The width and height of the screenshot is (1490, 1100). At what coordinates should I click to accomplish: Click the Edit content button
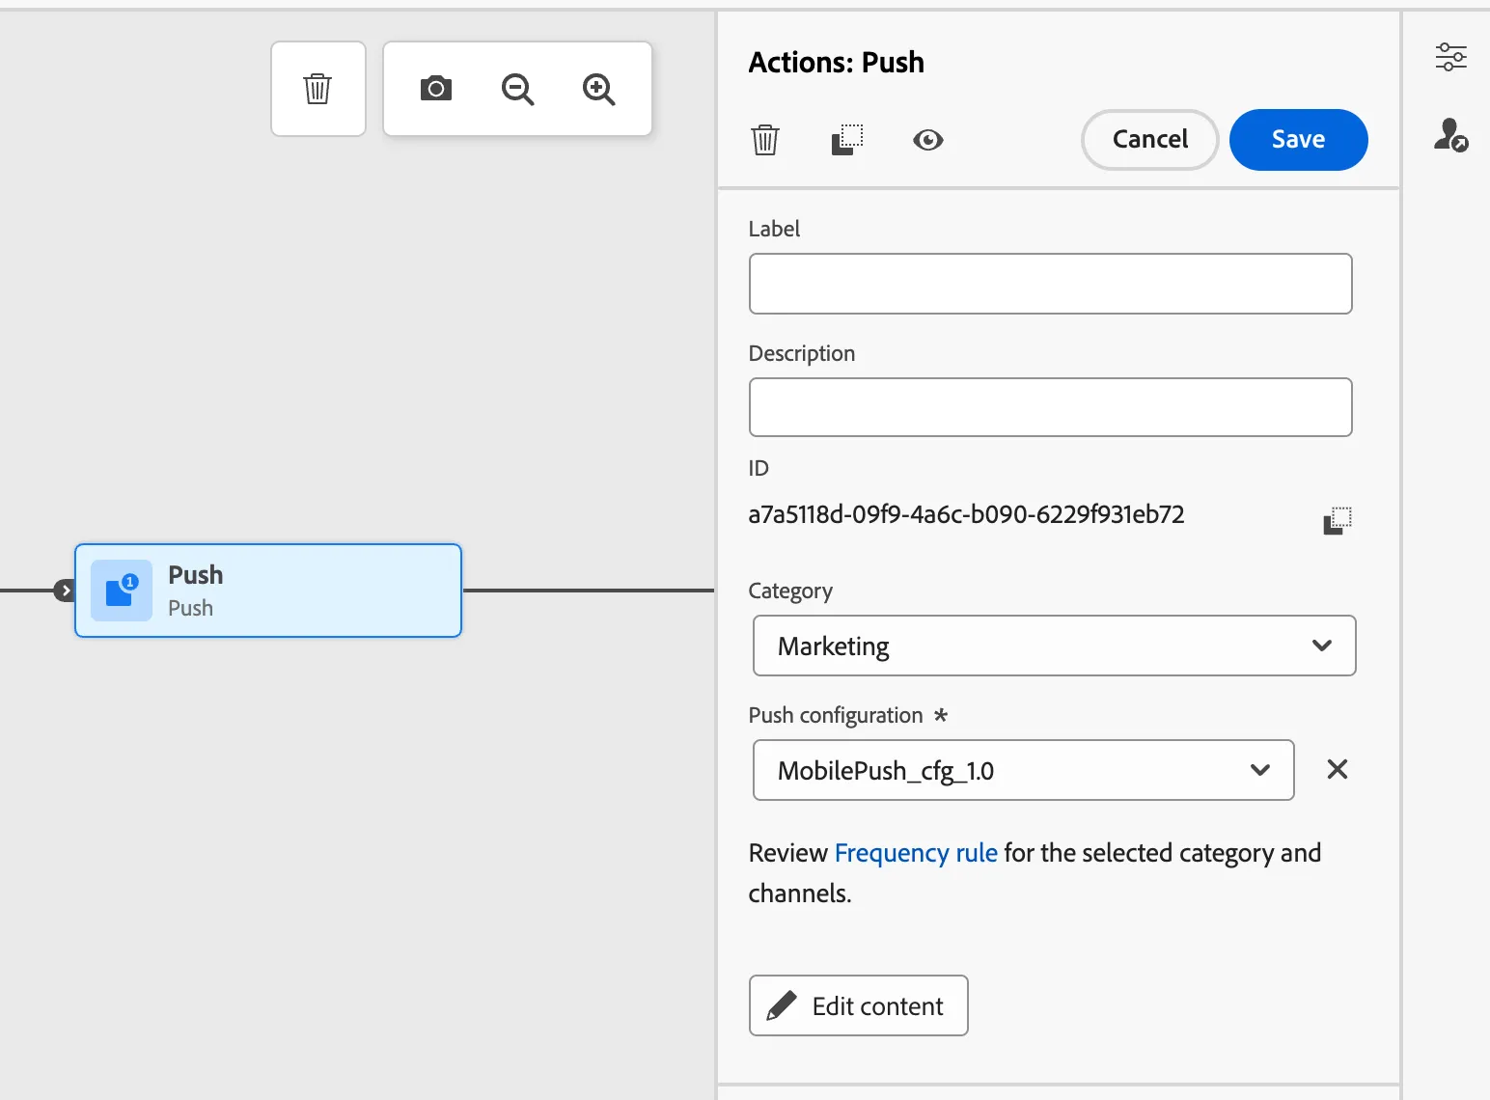click(x=859, y=1005)
